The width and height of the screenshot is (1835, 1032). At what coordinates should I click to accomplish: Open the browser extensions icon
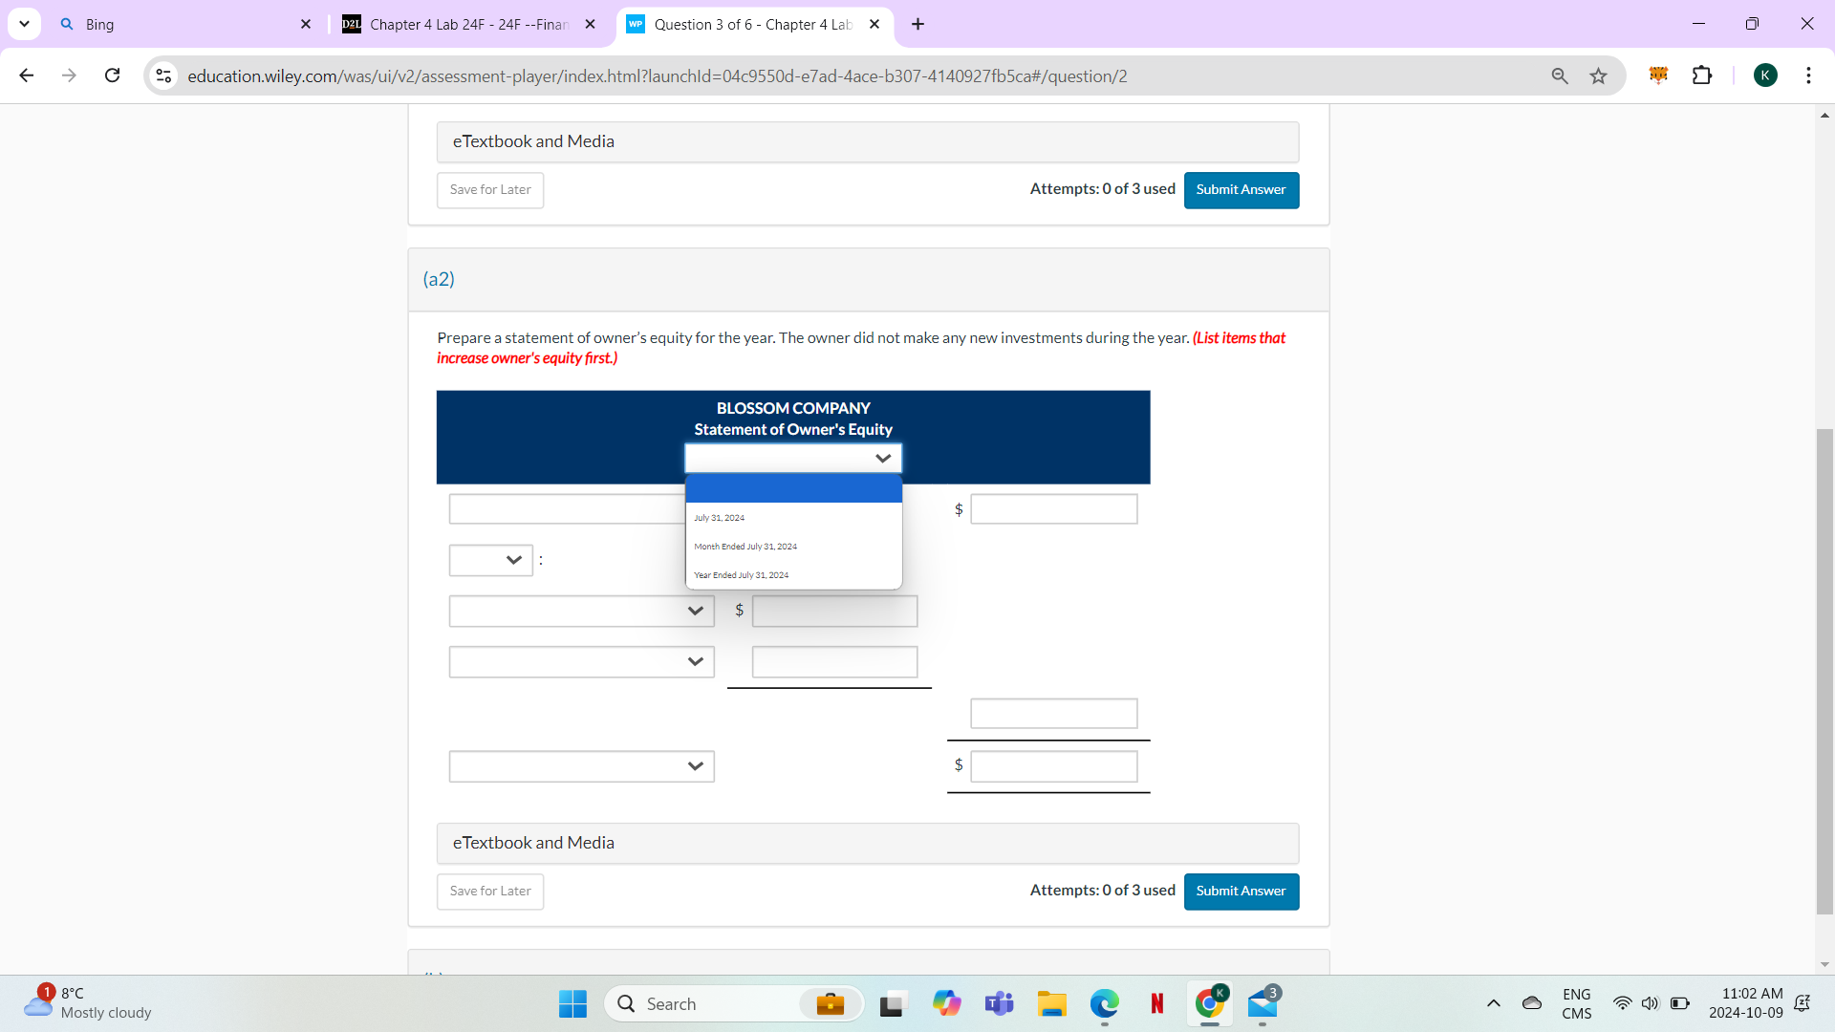coord(1703,75)
